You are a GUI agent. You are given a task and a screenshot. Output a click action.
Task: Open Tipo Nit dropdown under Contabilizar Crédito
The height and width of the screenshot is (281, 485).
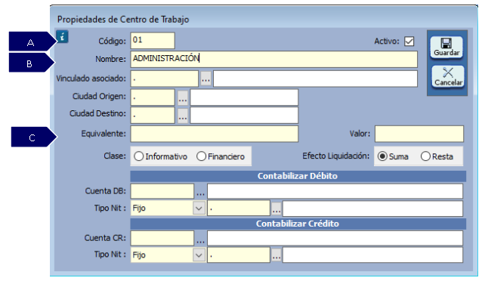(x=199, y=255)
